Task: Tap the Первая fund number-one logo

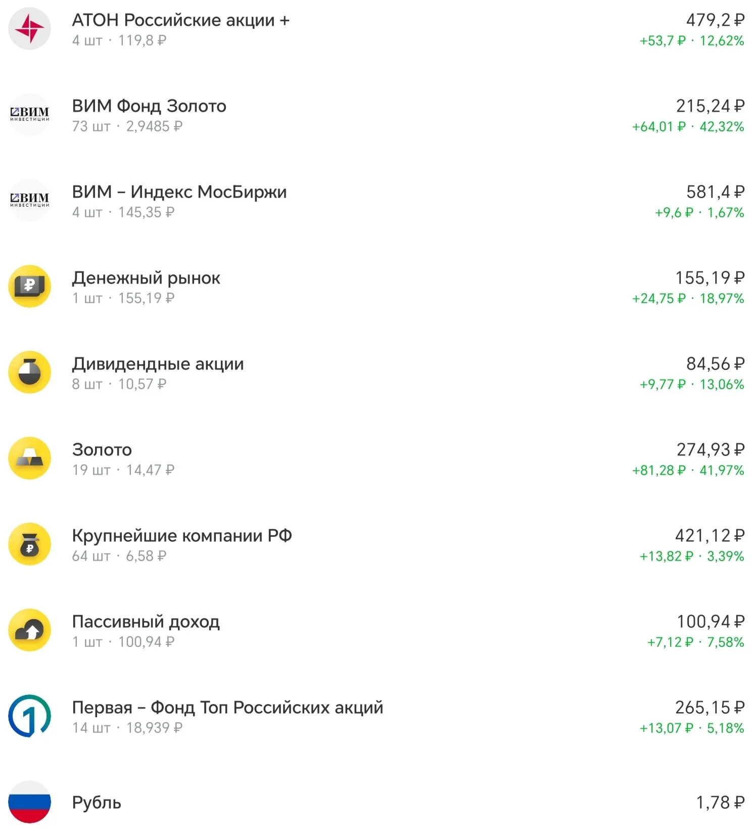Action: pyautogui.click(x=30, y=716)
